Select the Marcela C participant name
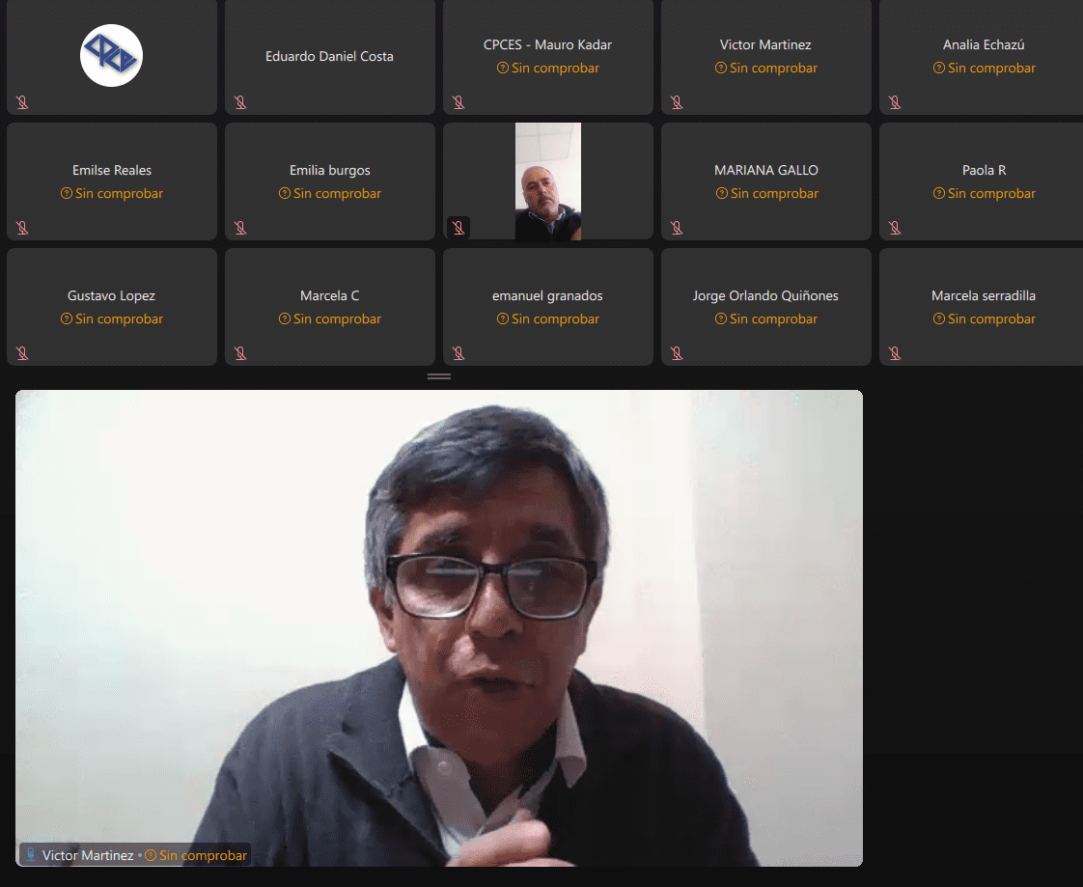This screenshot has width=1083, height=887. click(329, 296)
